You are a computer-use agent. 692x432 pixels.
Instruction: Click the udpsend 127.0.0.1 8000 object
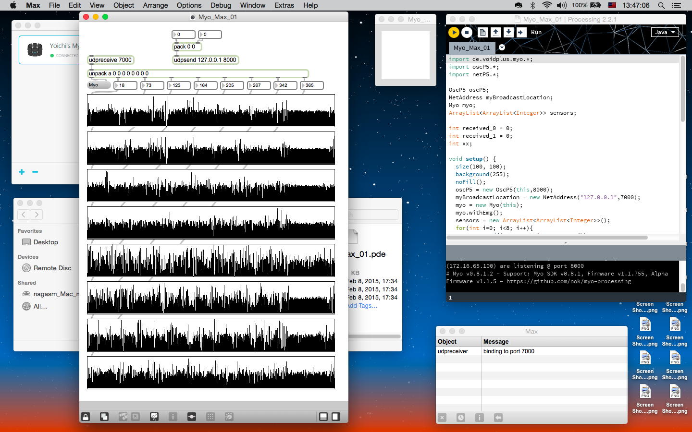tap(205, 60)
